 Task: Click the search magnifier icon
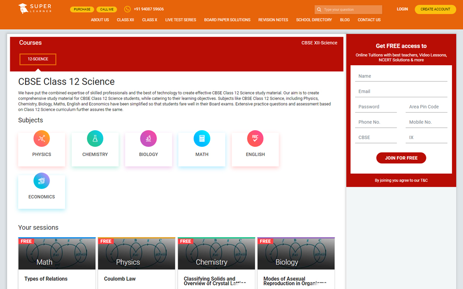[319, 9]
